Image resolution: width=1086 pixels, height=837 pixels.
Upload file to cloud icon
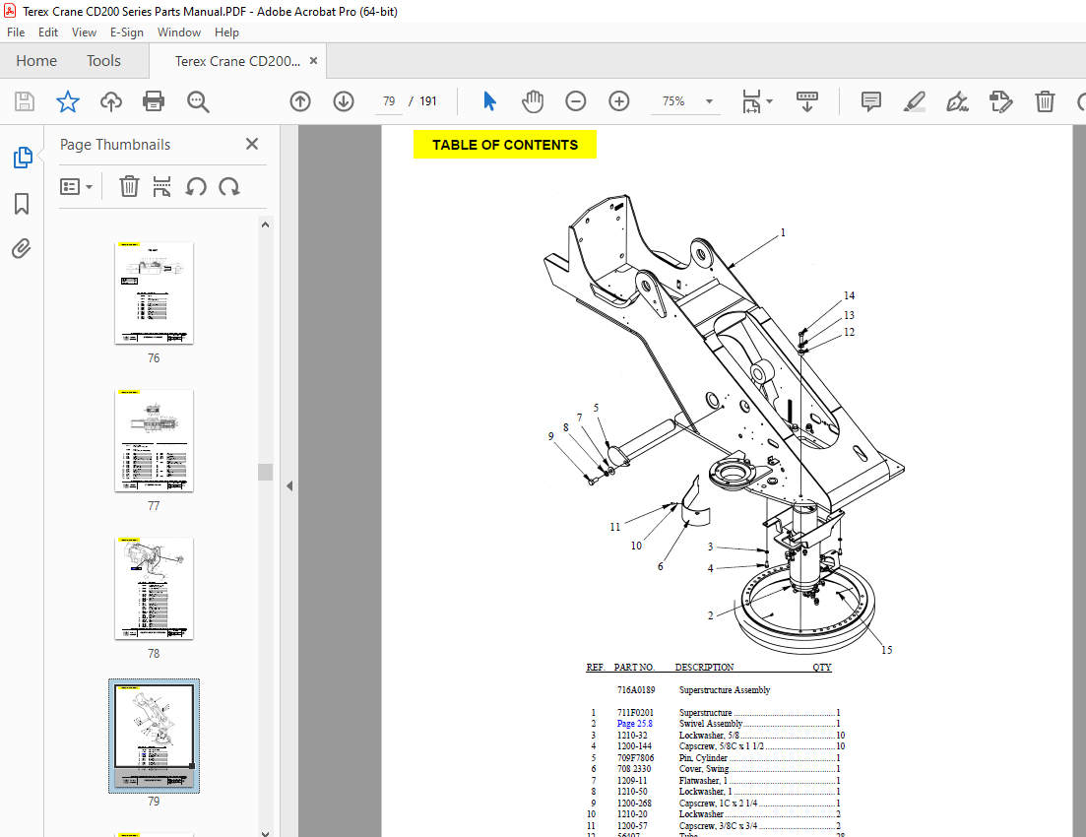111,101
